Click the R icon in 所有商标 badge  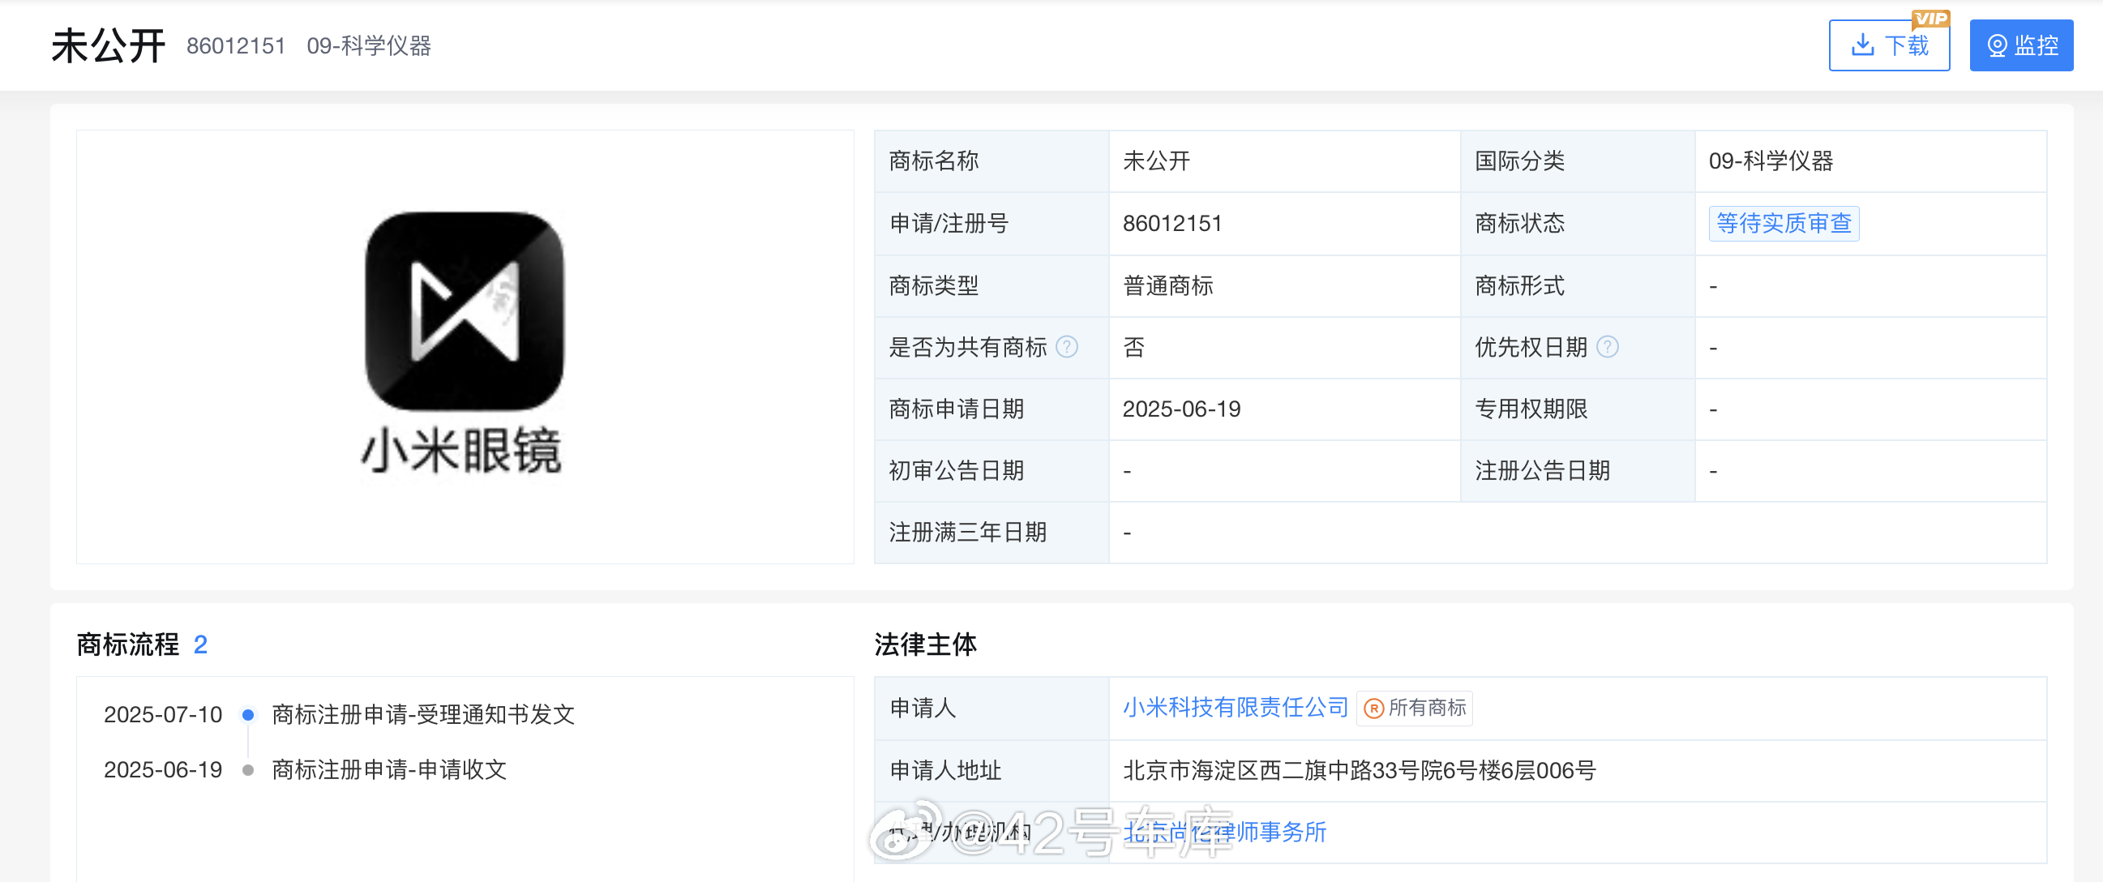[x=1373, y=708]
